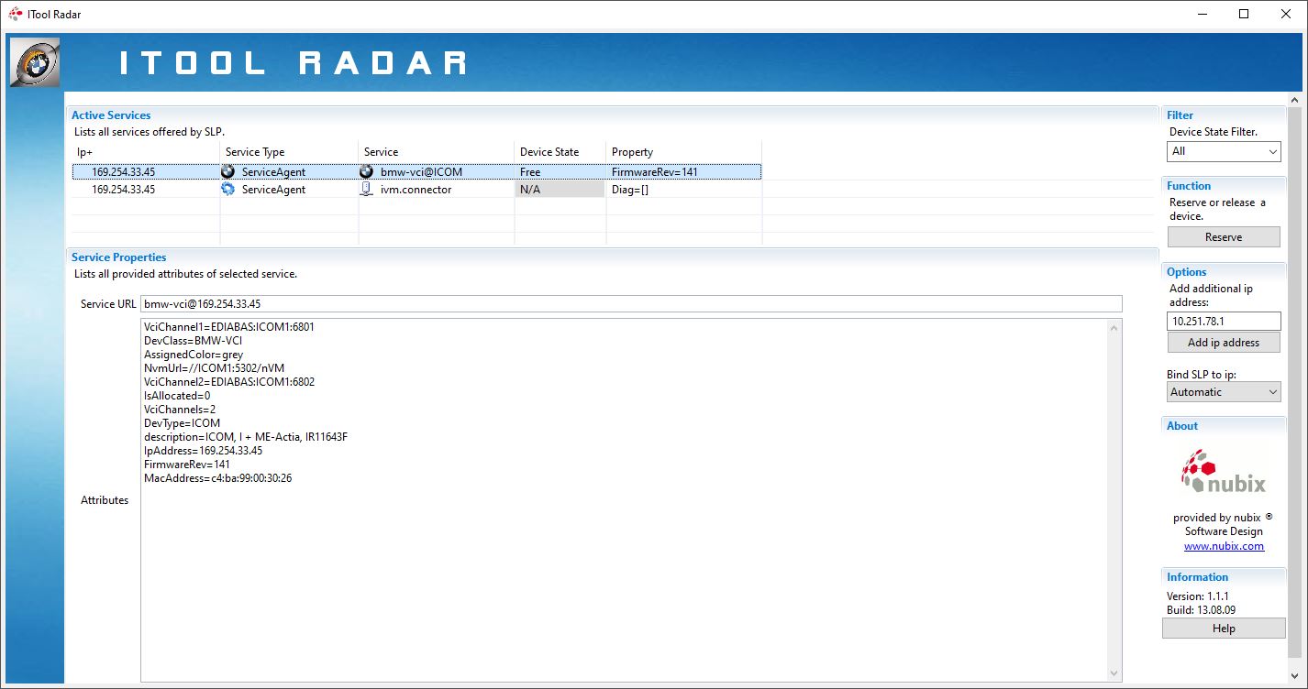Click the DevClass=BMW-VCI attribute line
Viewport: 1308px width, 689px height.
pos(193,340)
